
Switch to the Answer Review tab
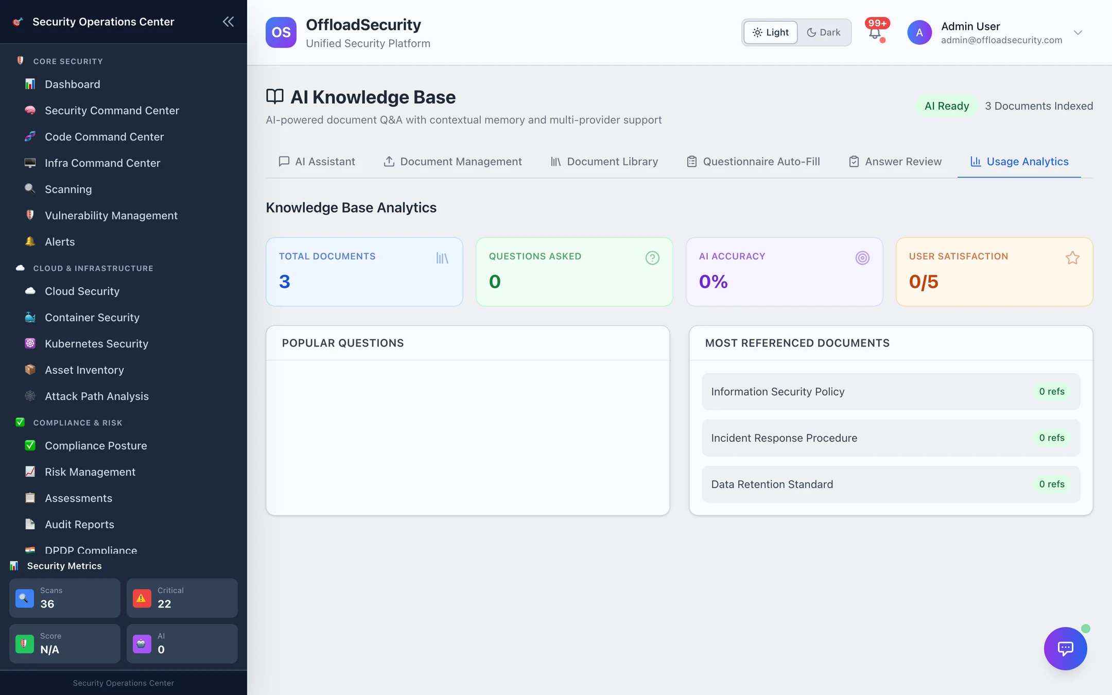895,162
